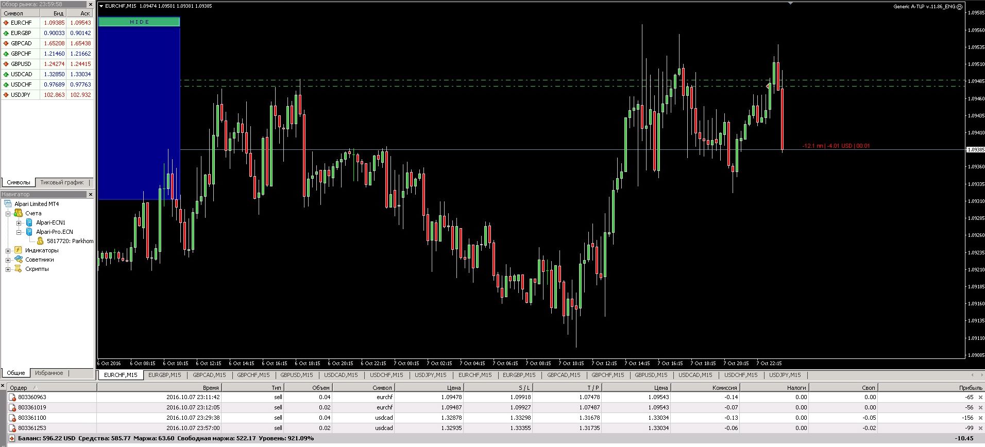The height and width of the screenshot is (447, 985).
Task: Click the GBPCHF direction arrow icon
Action: point(6,54)
